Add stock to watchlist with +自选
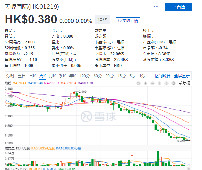Image resolution: width=202 pixels, height=170 pixels. coord(178,7)
